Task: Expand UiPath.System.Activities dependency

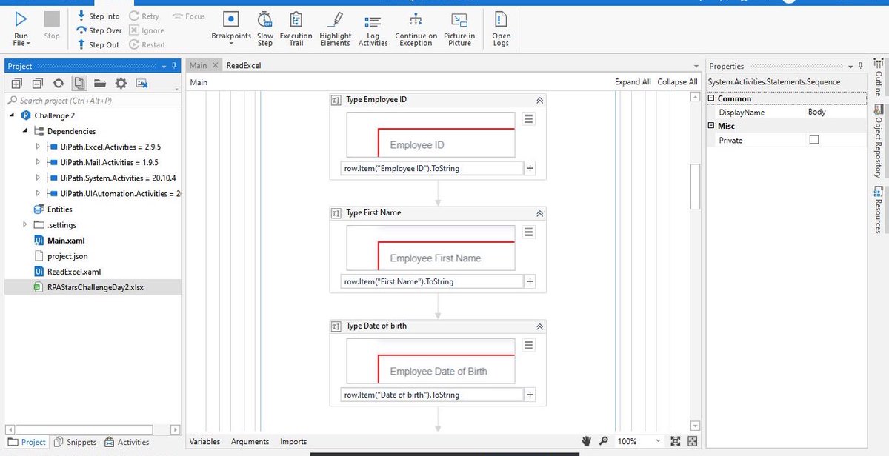Action: [38, 178]
